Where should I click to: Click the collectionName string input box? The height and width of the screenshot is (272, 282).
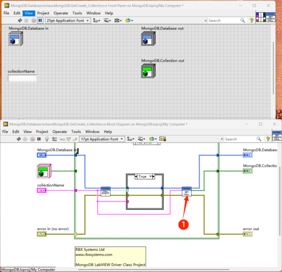pyautogui.click(x=22, y=78)
